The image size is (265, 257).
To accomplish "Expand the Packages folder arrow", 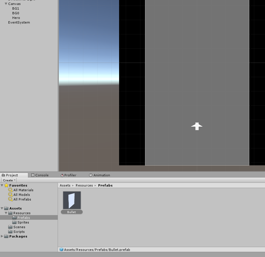I will (x=2, y=236).
